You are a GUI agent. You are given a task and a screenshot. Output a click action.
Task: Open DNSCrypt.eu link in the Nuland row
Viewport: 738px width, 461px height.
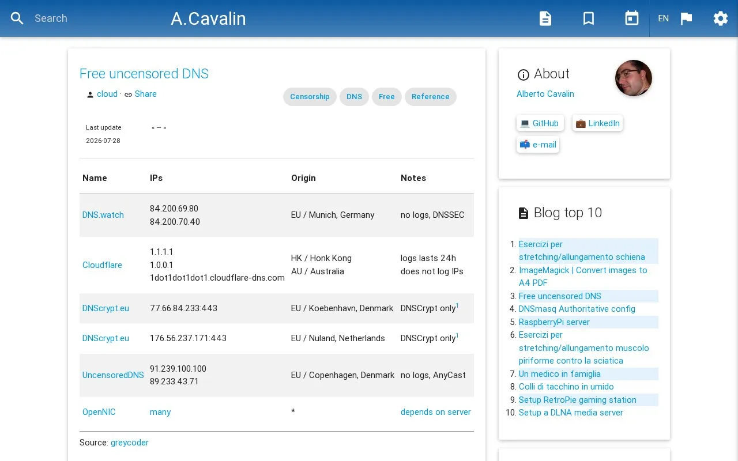click(x=106, y=338)
